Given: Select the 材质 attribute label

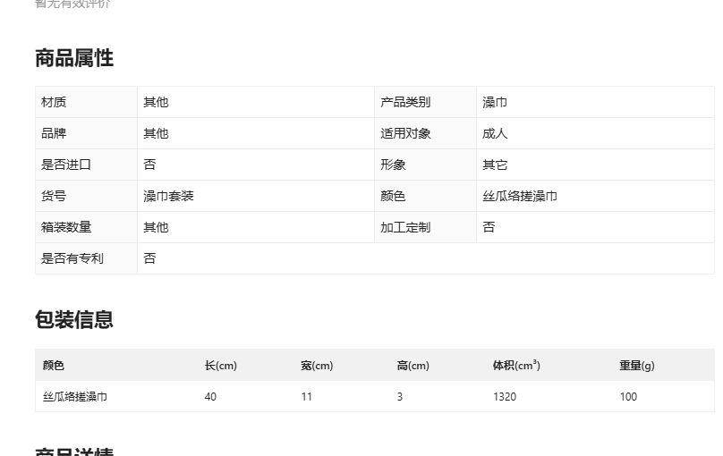Looking at the screenshot, I should click(54, 102).
